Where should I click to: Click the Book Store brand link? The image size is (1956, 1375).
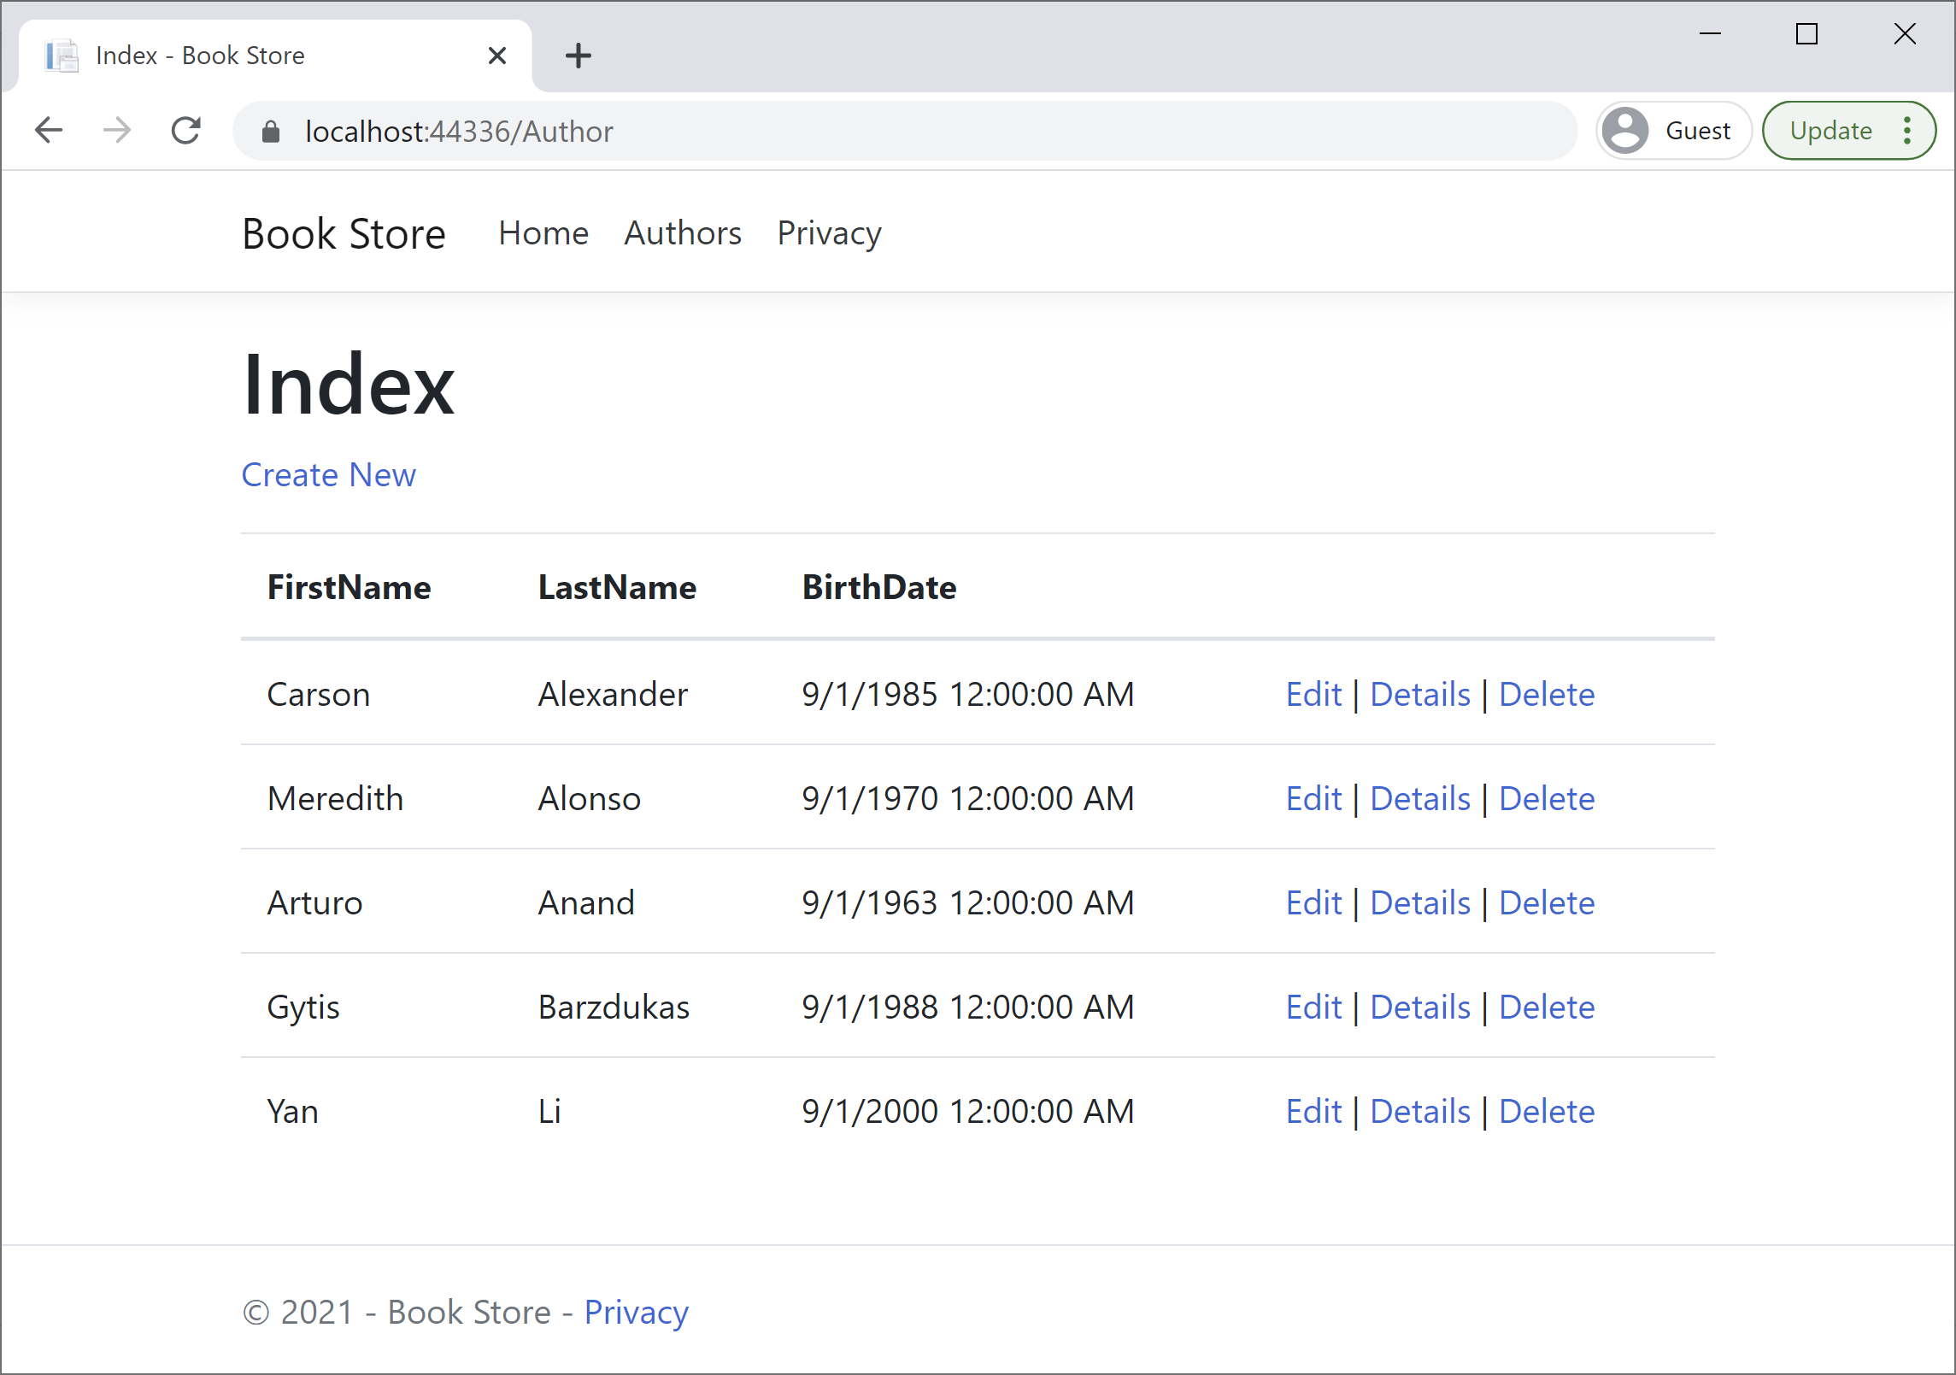(344, 234)
